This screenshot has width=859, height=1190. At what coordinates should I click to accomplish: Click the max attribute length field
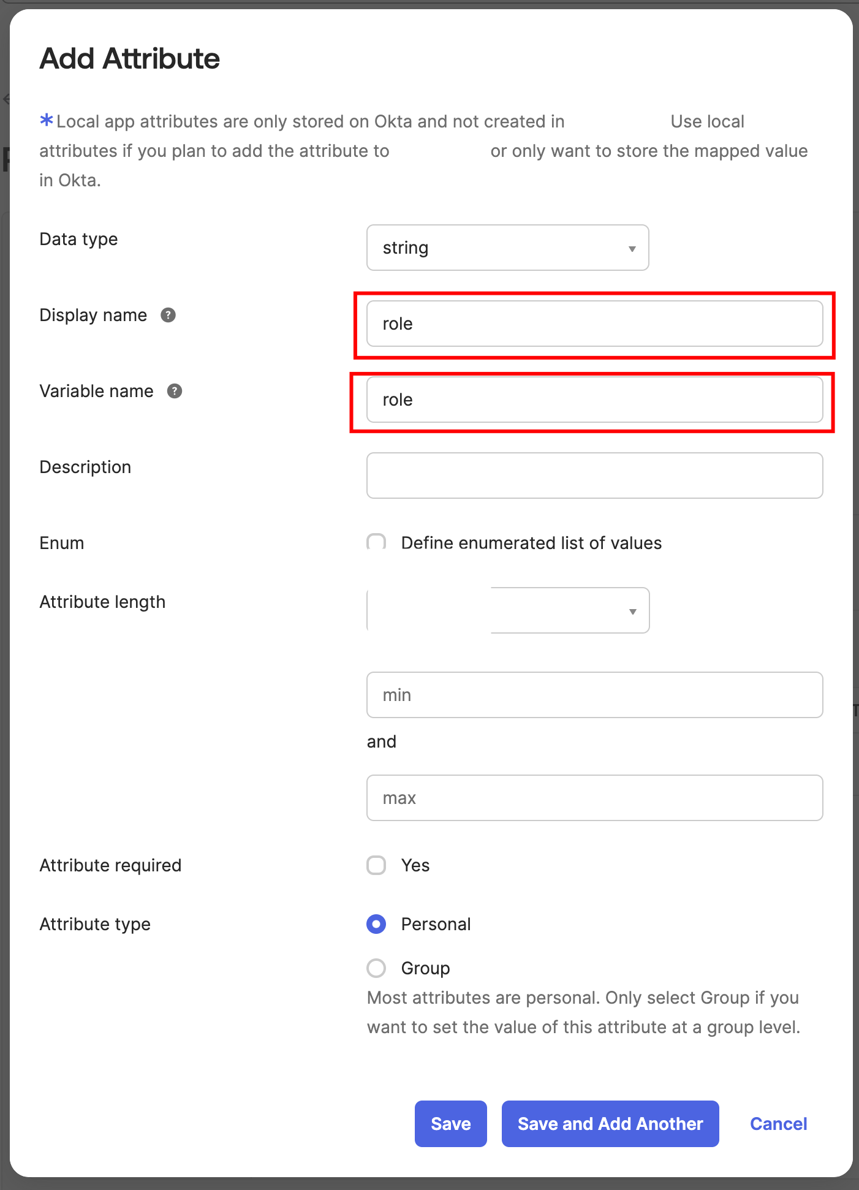point(594,798)
